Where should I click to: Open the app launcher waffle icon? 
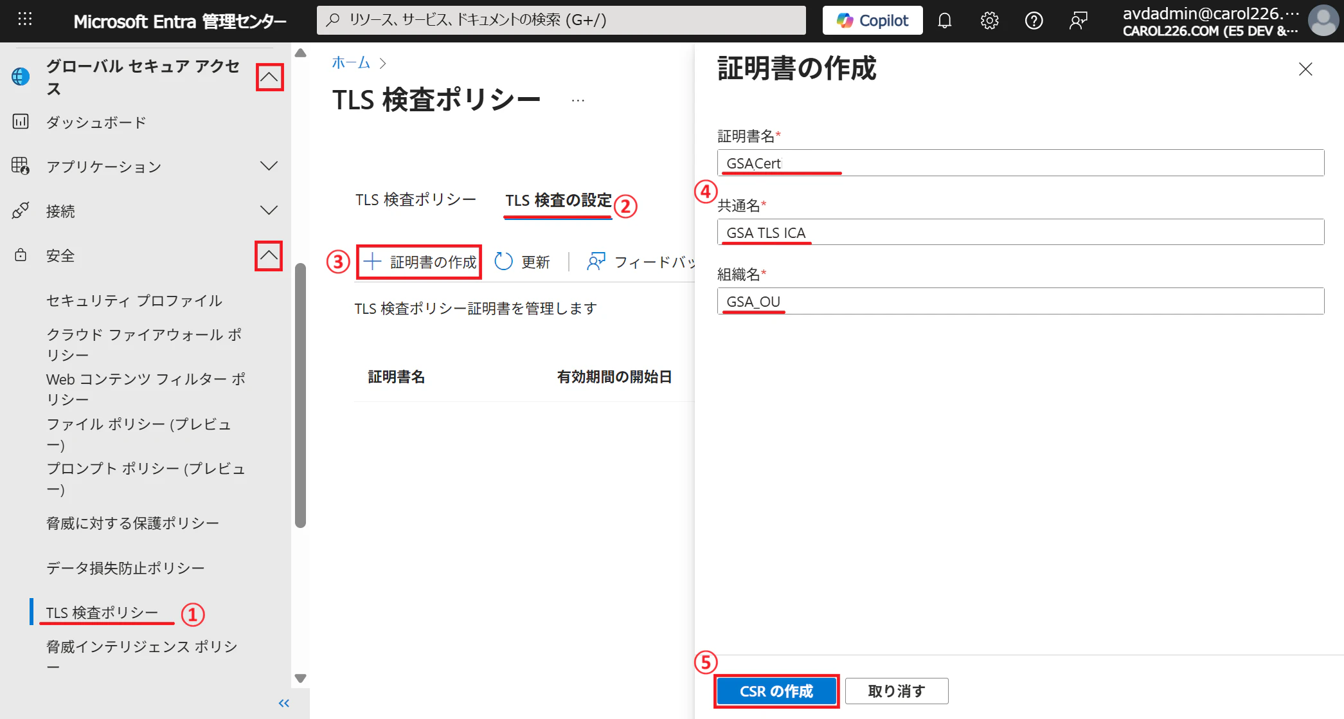point(24,19)
